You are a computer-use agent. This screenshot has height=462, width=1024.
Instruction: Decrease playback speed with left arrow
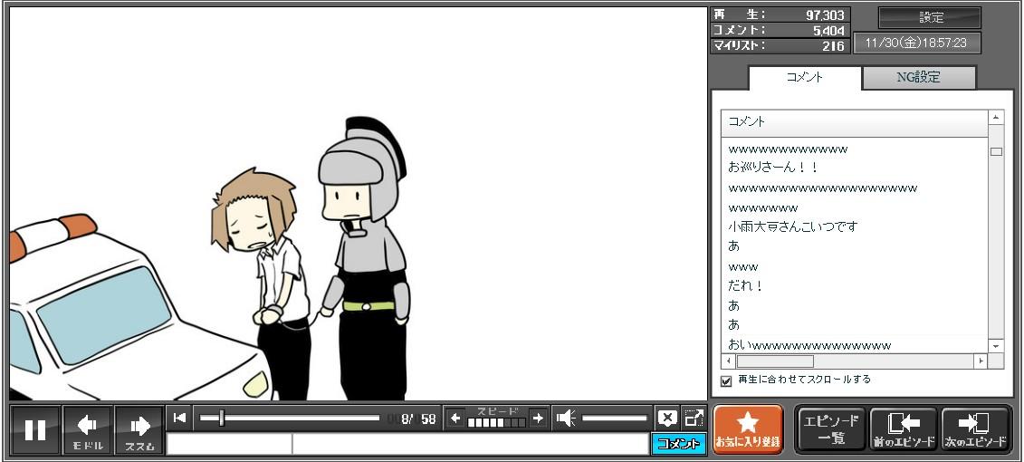tap(455, 419)
